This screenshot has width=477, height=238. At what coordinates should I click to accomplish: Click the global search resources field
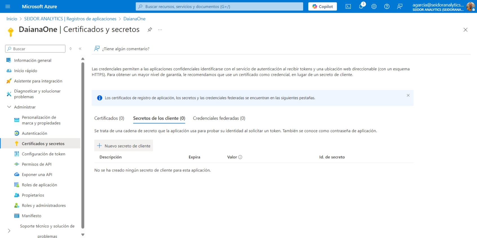219,6
